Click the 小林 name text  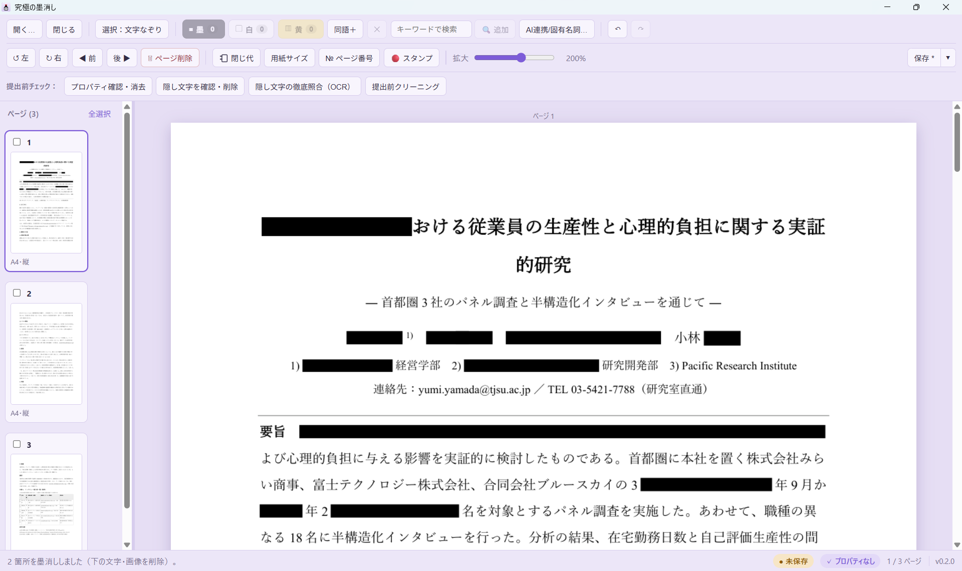tap(687, 338)
